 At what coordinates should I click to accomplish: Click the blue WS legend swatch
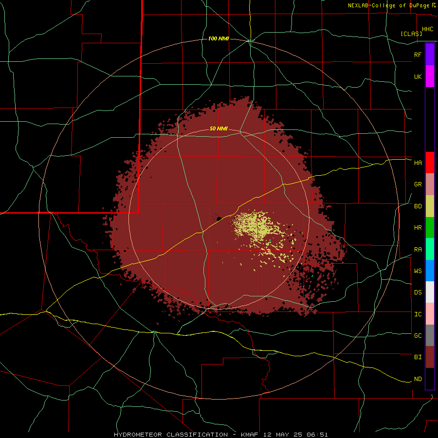point(430,271)
